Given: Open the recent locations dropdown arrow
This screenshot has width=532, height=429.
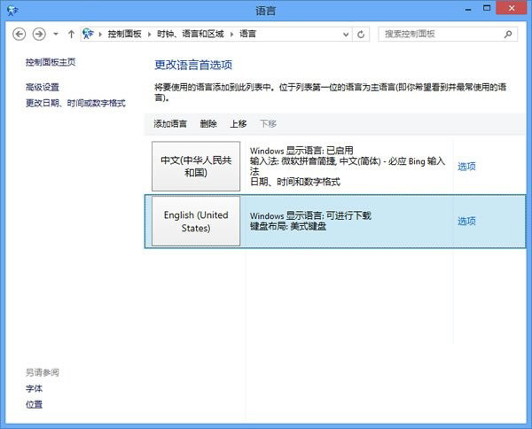Looking at the screenshot, I should pyautogui.click(x=56, y=34).
